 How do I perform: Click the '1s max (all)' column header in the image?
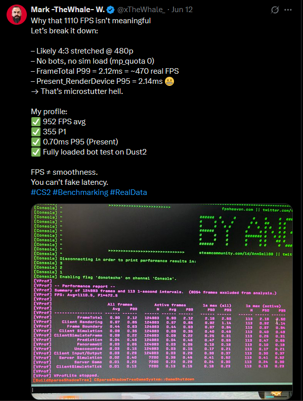point(217,306)
